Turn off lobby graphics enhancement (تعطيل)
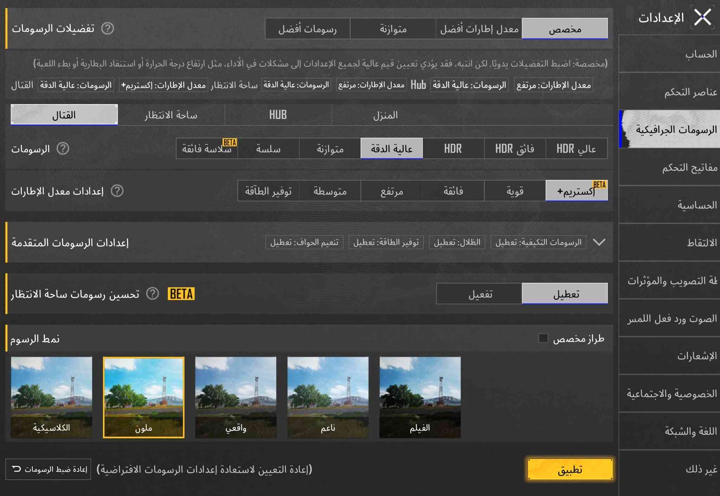720x496 pixels. pos(565,294)
